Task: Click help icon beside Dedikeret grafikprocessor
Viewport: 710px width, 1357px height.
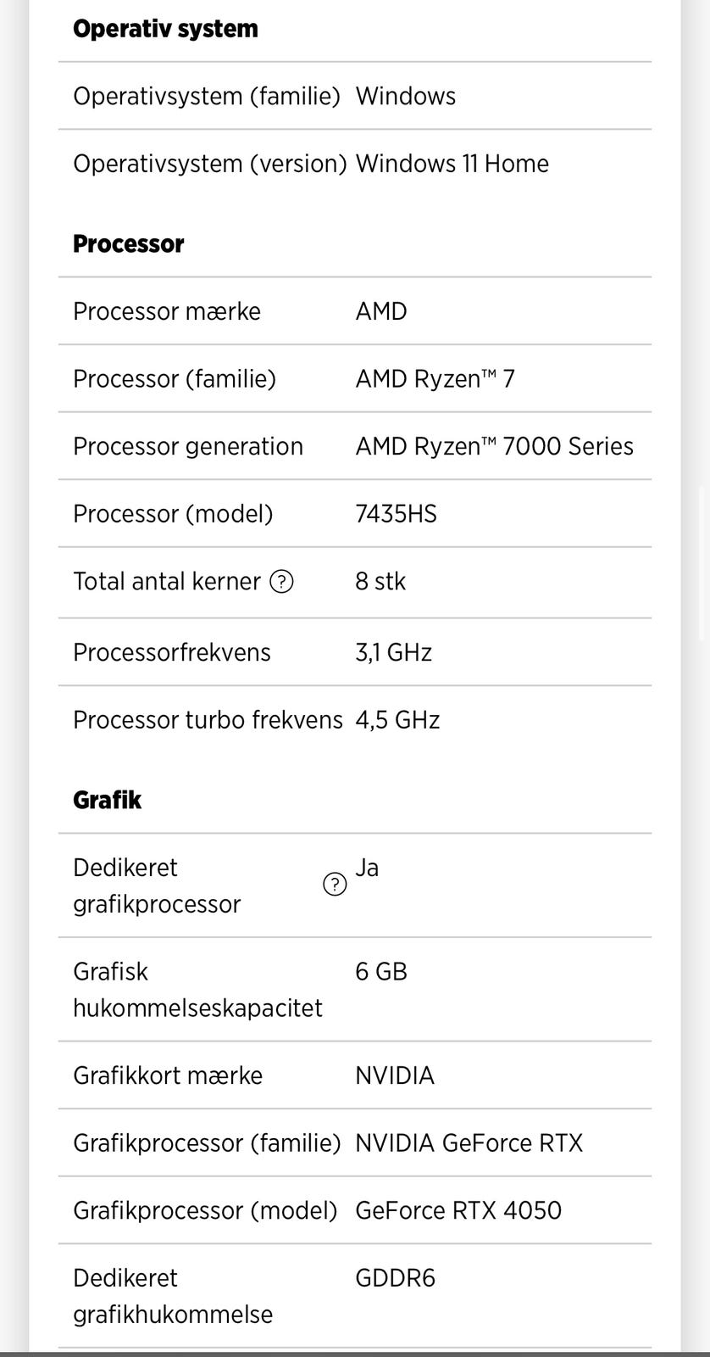Action: 335,885
